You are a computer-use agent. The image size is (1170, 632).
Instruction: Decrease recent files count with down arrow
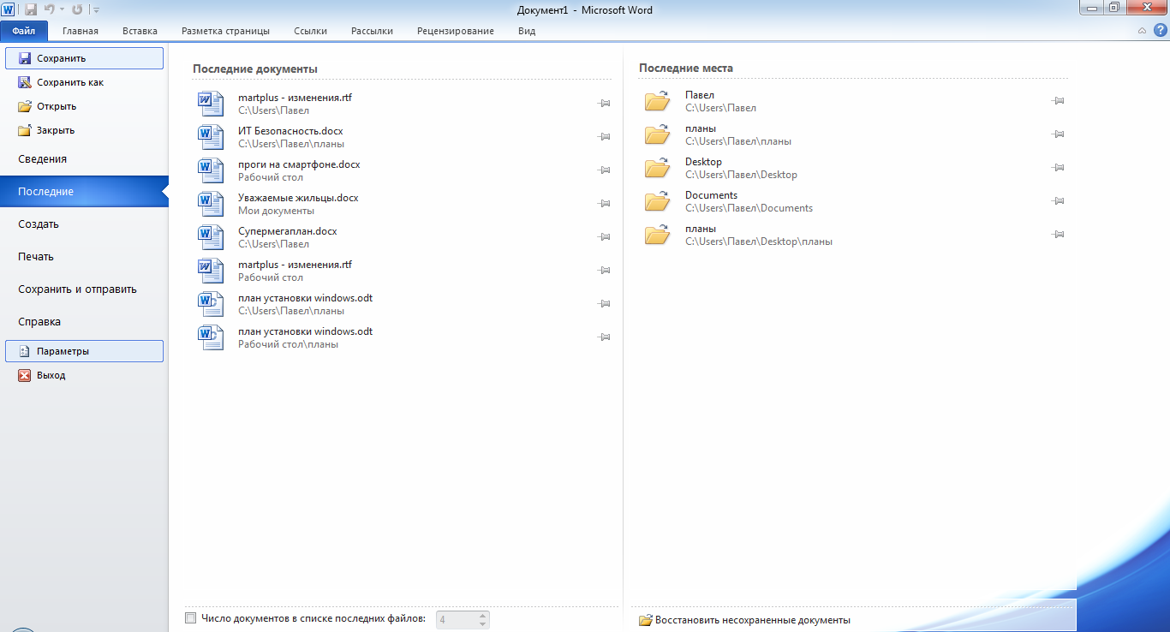(484, 624)
